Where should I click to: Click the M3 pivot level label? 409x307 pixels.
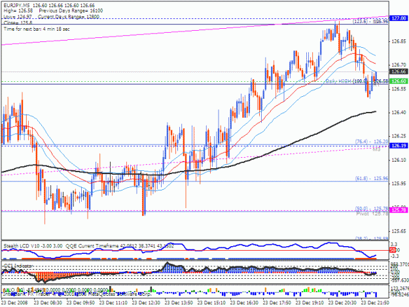(376, 149)
